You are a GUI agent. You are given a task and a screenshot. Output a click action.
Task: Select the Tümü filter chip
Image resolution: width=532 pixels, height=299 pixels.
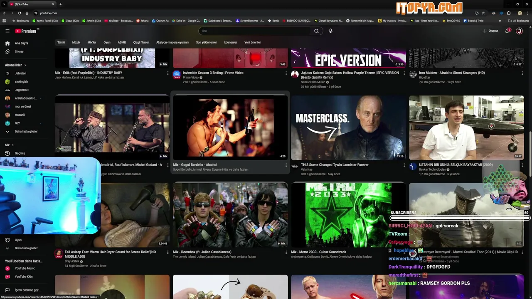(61, 42)
